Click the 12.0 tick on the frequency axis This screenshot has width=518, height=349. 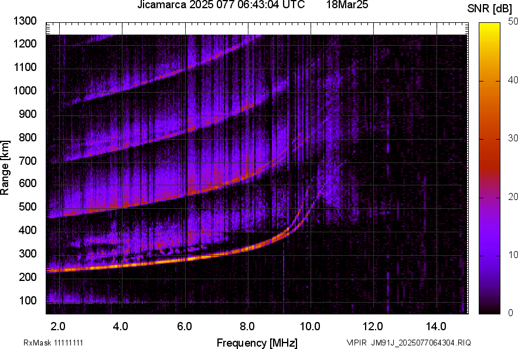point(373,325)
